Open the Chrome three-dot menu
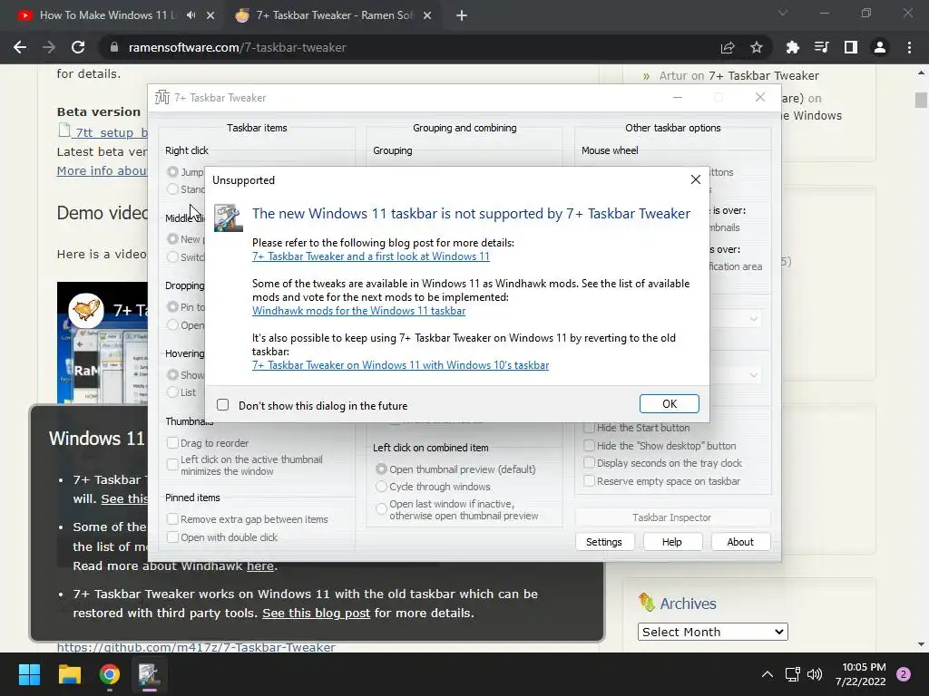 point(909,47)
